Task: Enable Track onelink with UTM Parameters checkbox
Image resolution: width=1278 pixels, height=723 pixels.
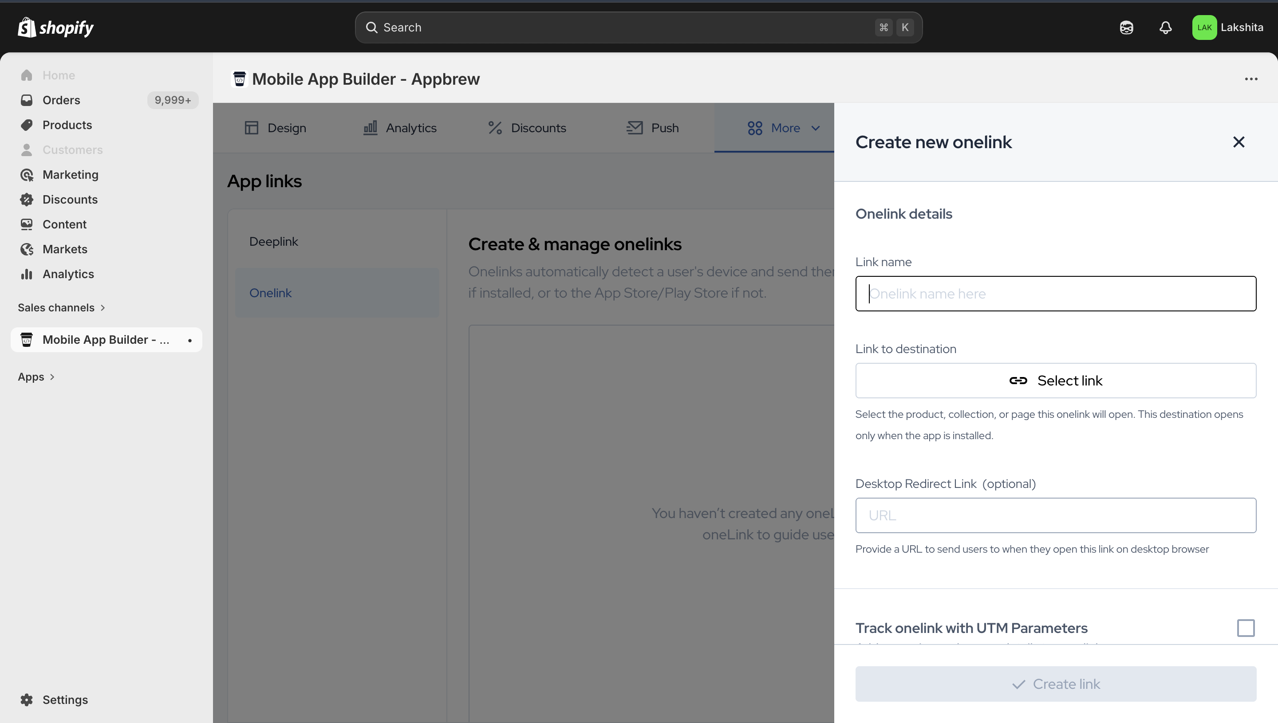Action: (1245, 628)
